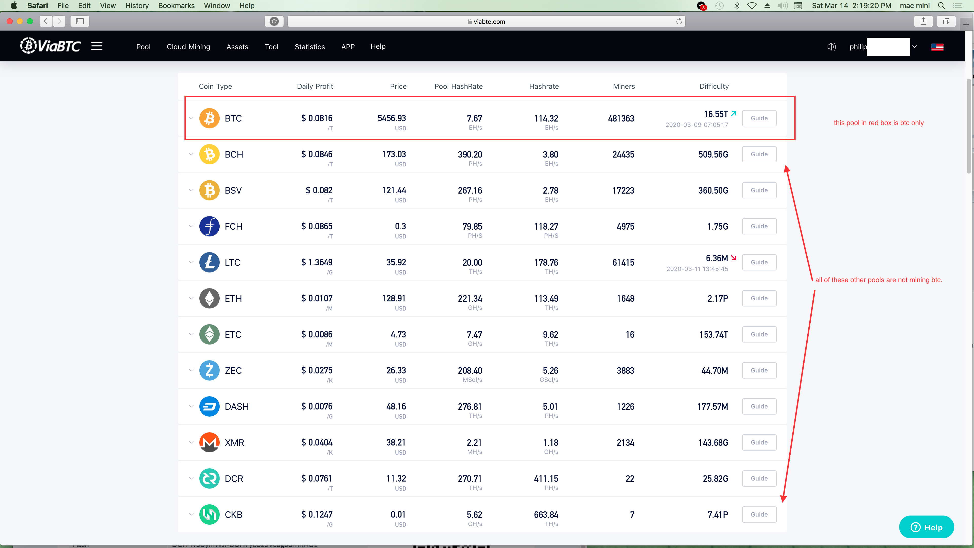Viewport: 974px width, 548px height.
Task: Click the viabtc.com address bar
Action: 486,21
